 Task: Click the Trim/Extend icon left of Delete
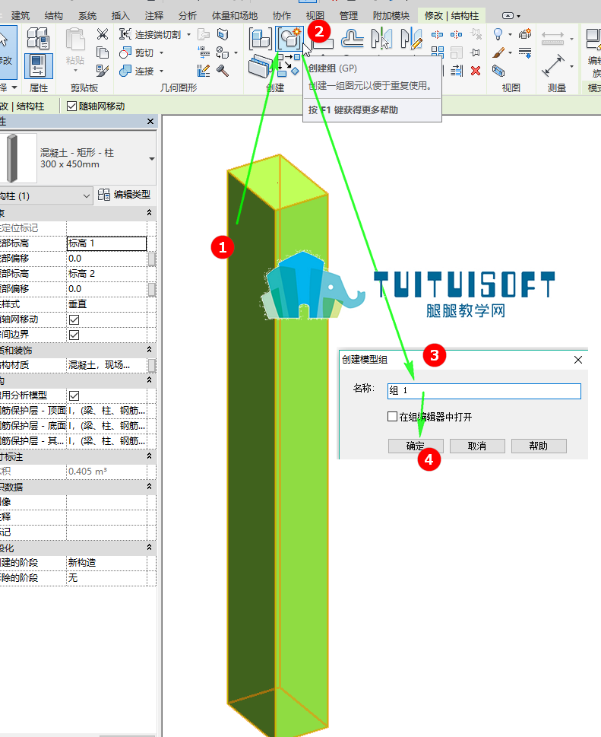pyautogui.click(x=457, y=71)
